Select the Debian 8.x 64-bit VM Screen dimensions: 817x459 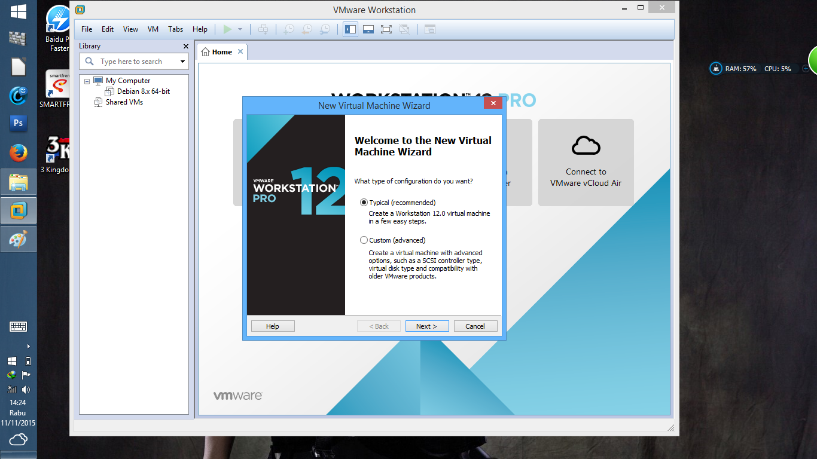144,91
